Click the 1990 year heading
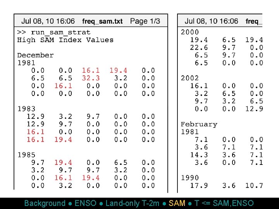 pyautogui.click(x=189, y=178)
